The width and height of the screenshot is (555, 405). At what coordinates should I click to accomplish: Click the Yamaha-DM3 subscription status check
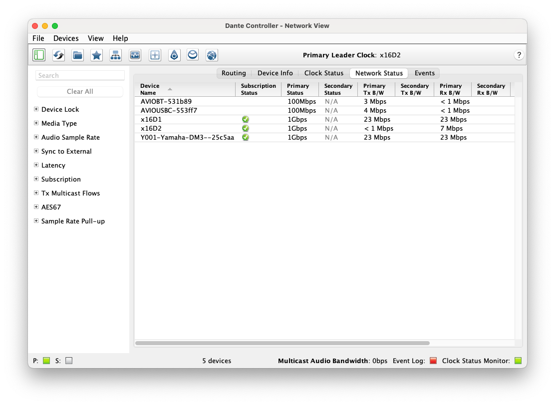[x=245, y=137]
